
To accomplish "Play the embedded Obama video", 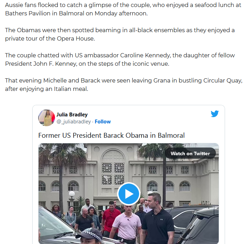I will click(129, 194).
